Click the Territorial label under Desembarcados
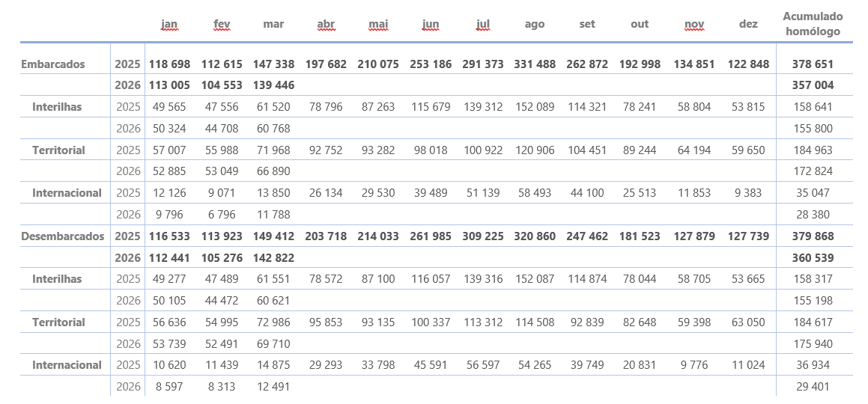This screenshot has height=404, width=868. 58,322
